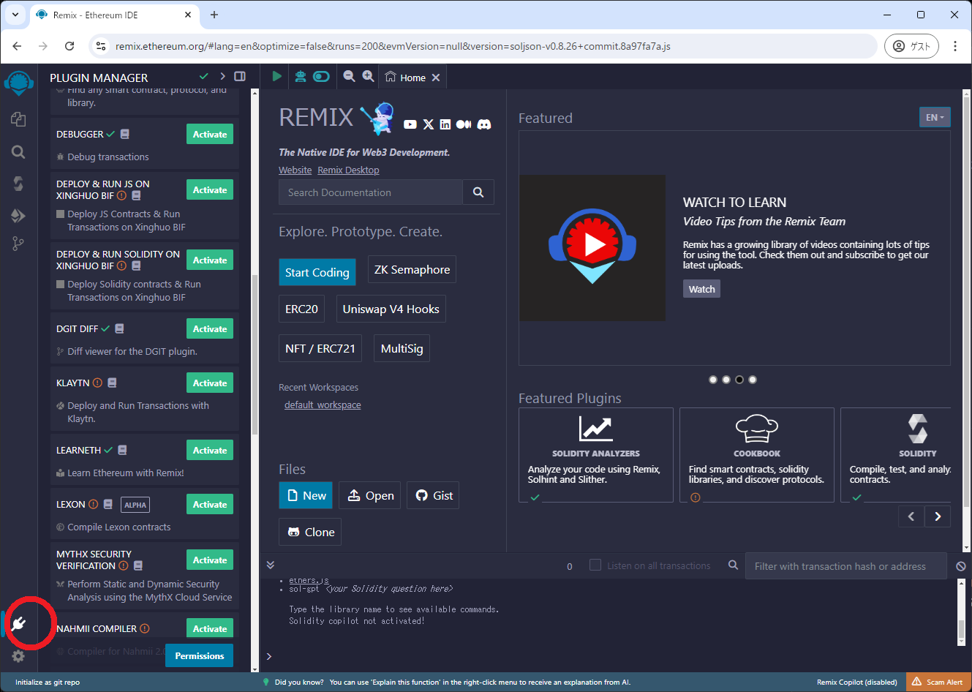Check Listen on all transactions checkbox
The image size is (972, 692).
pos(595,565)
